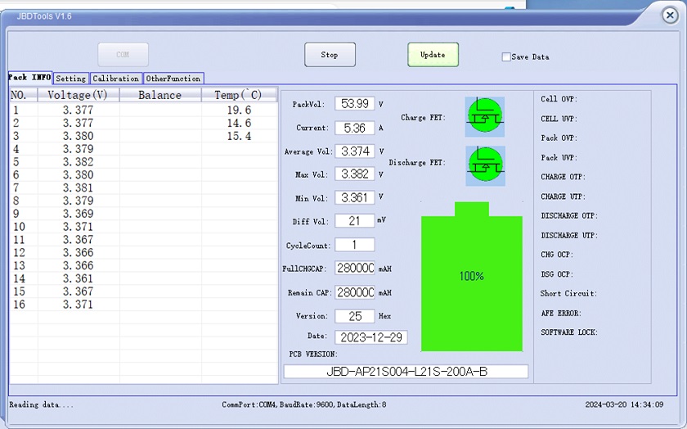Image resolution: width=687 pixels, height=429 pixels.
Task: Click the Update button
Action: tap(433, 55)
